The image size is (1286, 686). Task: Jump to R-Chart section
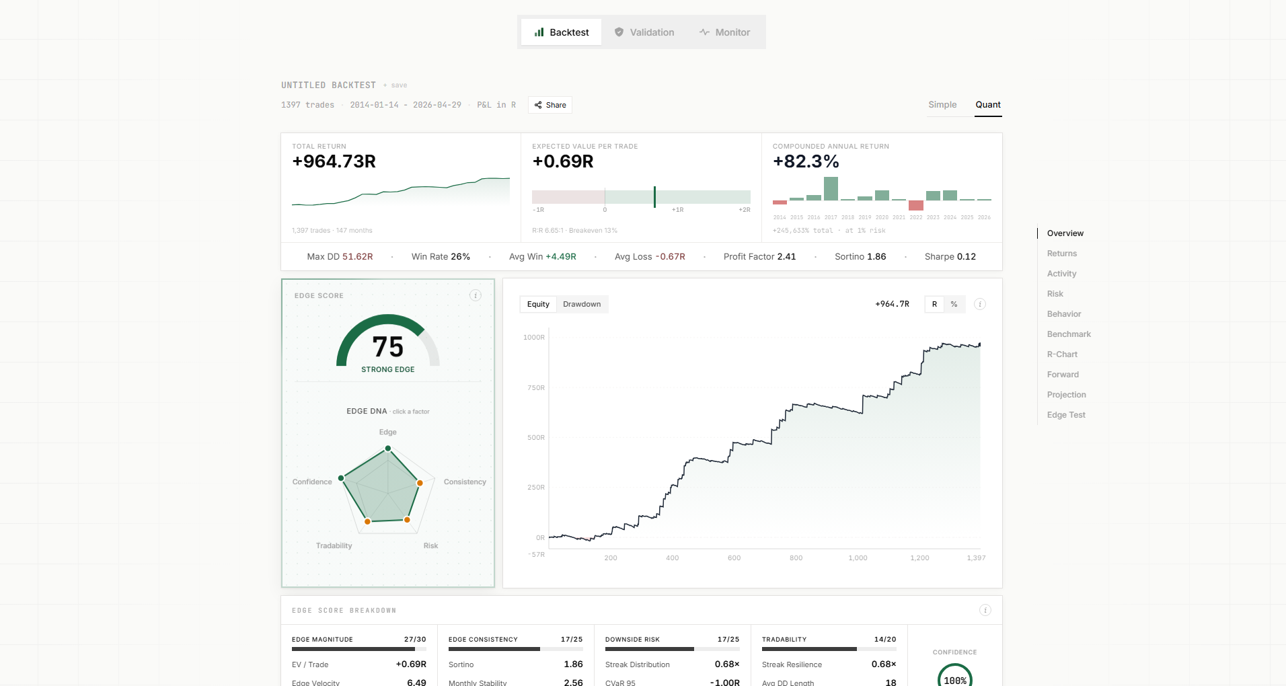click(1062, 354)
